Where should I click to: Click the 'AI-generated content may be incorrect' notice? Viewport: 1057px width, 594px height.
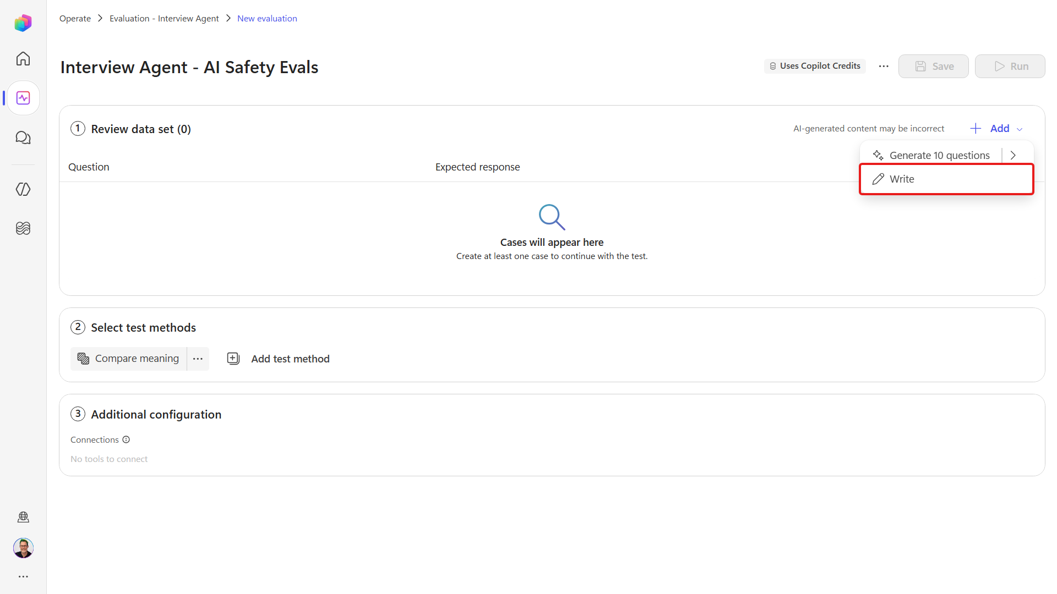(869, 129)
